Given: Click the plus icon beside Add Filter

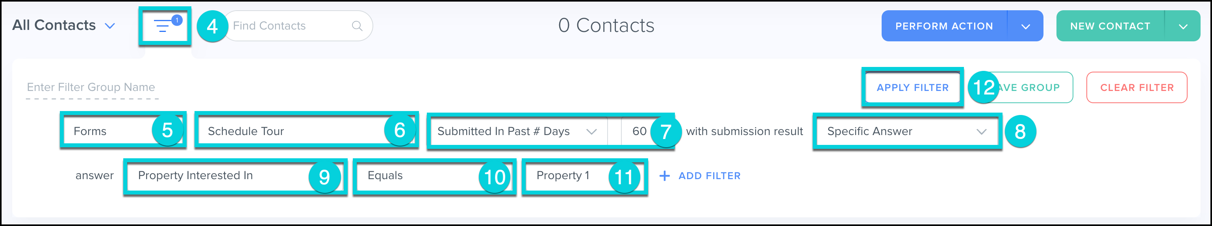Looking at the screenshot, I should 664,176.
